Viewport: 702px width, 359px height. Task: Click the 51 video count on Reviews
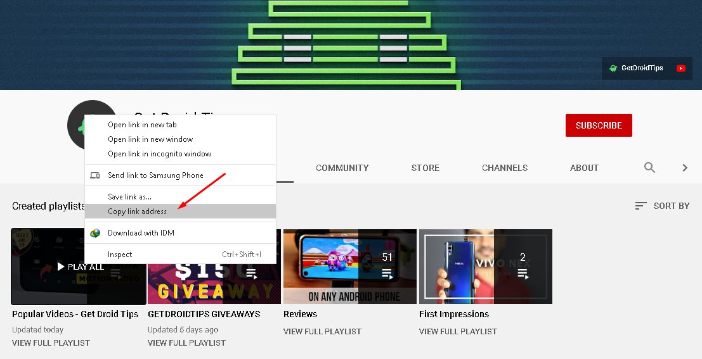(387, 257)
